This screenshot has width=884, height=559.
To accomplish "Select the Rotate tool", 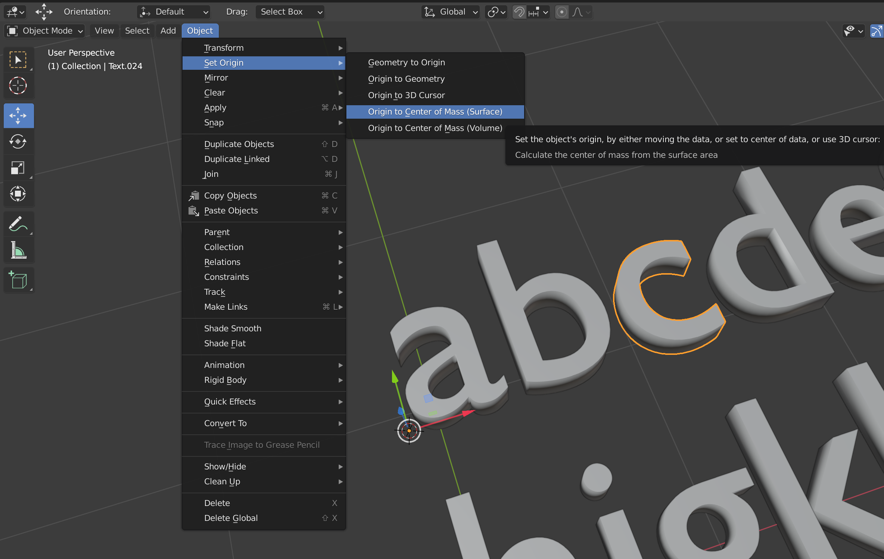I will [18, 141].
